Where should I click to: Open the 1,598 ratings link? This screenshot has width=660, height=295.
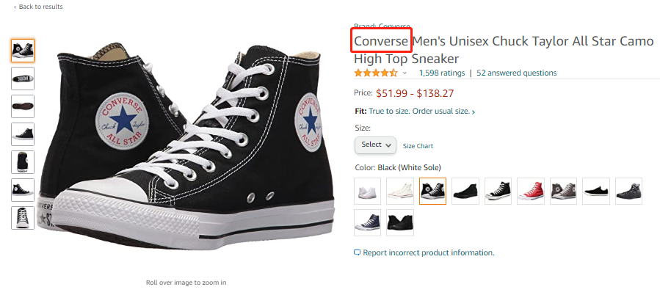[x=442, y=73]
